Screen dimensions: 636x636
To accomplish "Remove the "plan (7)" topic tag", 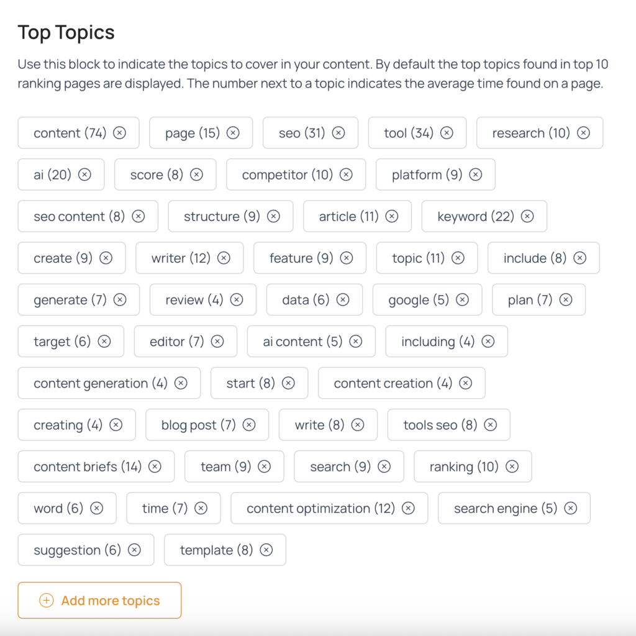I will [566, 300].
